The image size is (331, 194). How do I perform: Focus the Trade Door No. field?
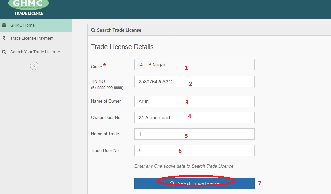[194, 151]
